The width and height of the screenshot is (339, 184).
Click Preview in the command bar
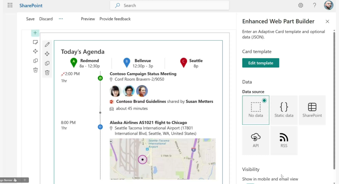88,19
